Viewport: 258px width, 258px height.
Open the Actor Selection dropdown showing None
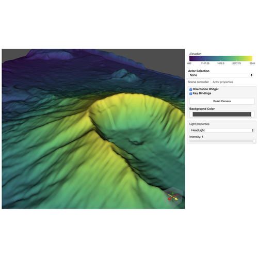click(x=220, y=75)
